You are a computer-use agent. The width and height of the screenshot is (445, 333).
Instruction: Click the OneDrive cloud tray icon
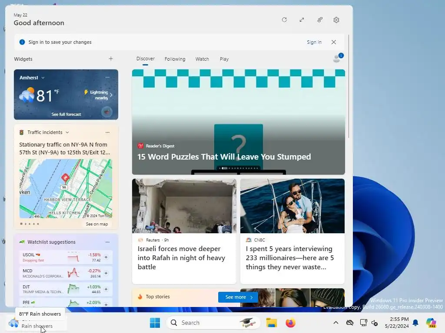(350, 323)
